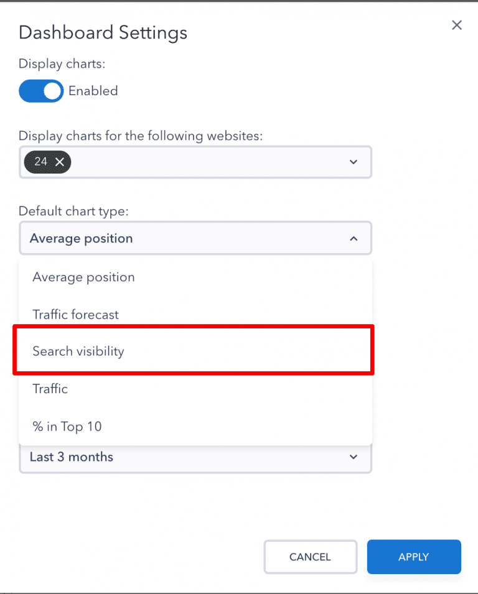Select the % in Top 10 option

66,426
